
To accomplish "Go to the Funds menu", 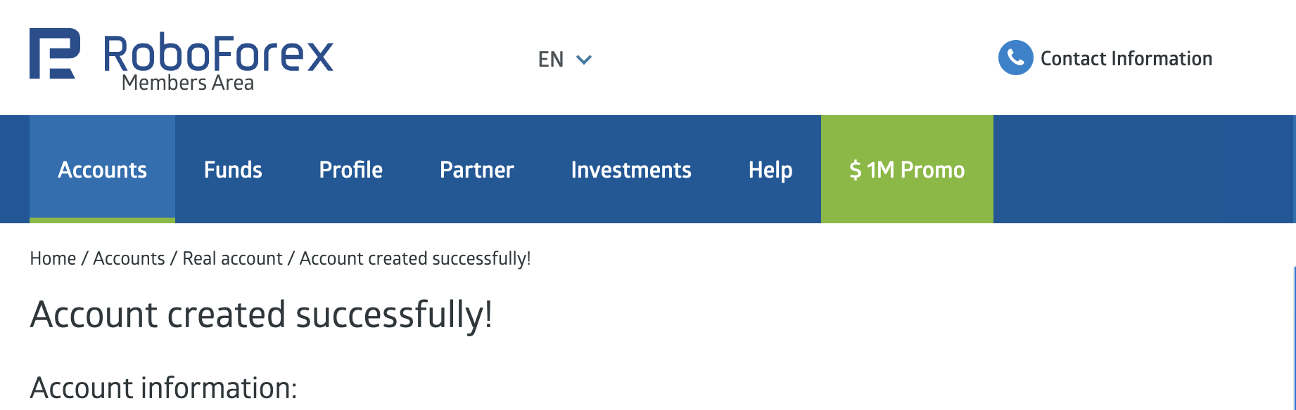I will coord(233,170).
